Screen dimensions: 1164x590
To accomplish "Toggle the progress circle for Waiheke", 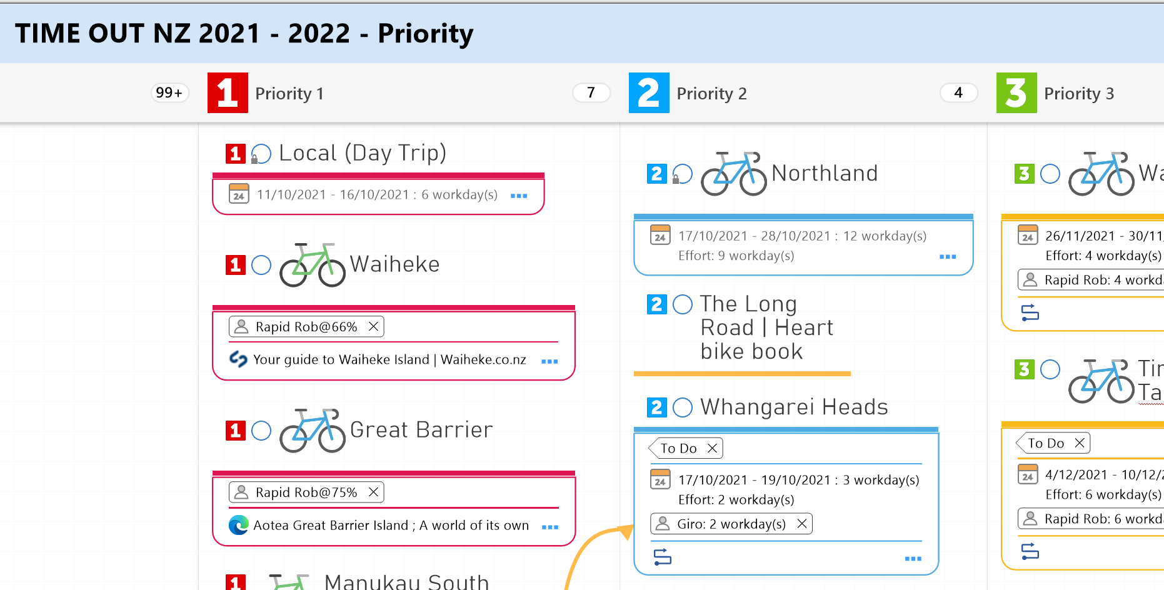I will [x=261, y=265].
